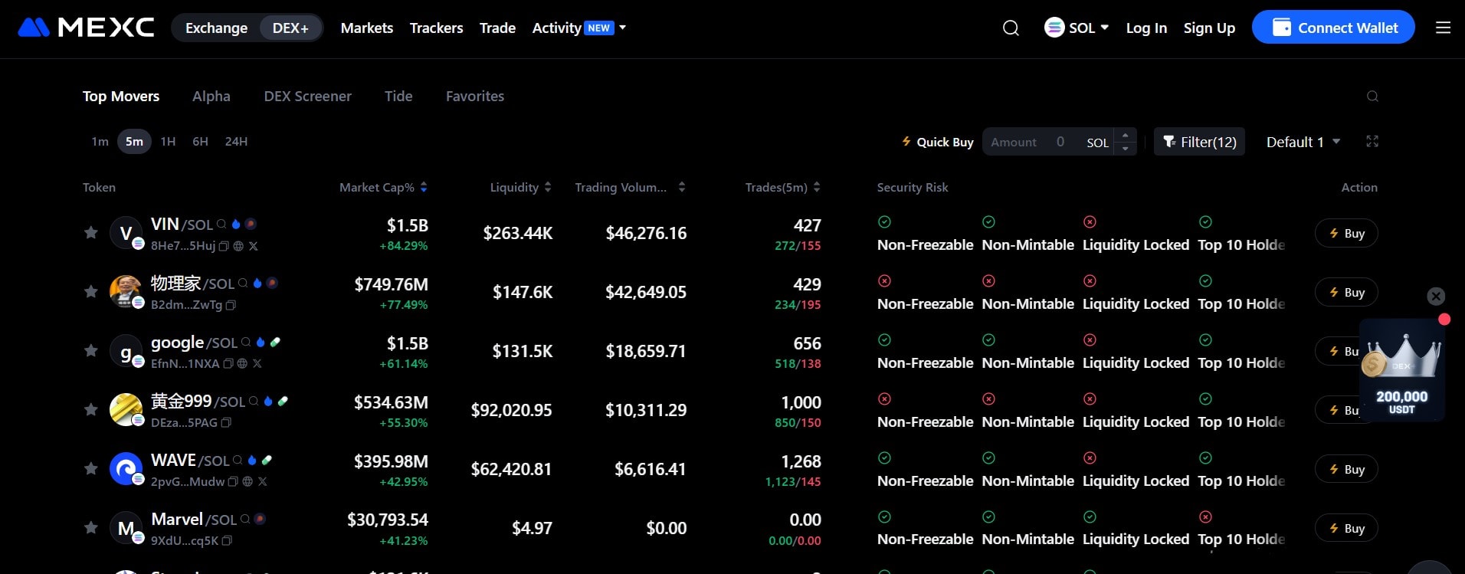Copy the VIN token contract address
Image resolution: width=1465 pixels, height=574 pixels.
(224, 247)
